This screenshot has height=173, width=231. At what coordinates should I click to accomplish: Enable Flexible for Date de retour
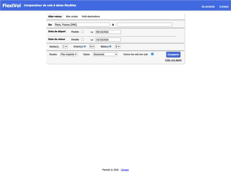(83, 40)
